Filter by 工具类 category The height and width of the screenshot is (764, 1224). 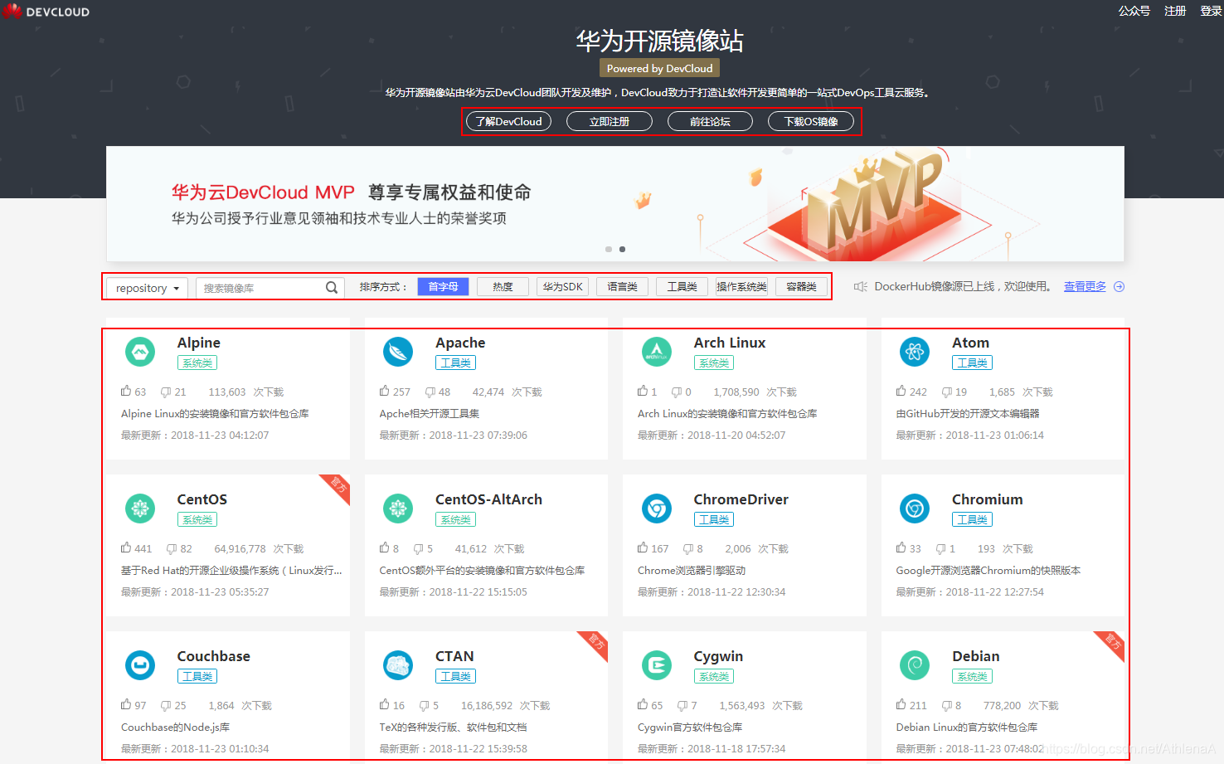pyautogui.click(x=682, y=286)
